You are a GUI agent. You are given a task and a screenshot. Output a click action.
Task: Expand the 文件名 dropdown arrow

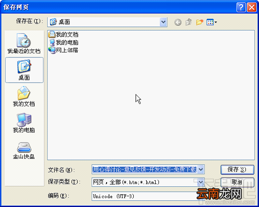201,169
